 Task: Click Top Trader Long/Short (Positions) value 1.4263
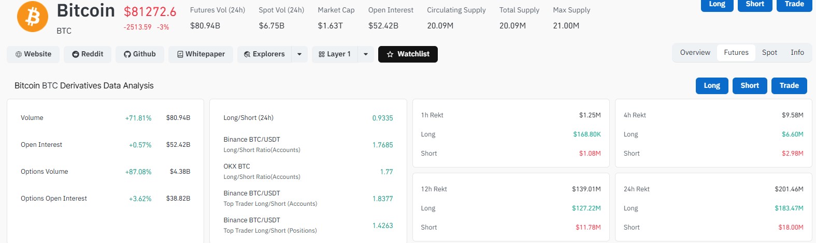[x=382, y=225]
